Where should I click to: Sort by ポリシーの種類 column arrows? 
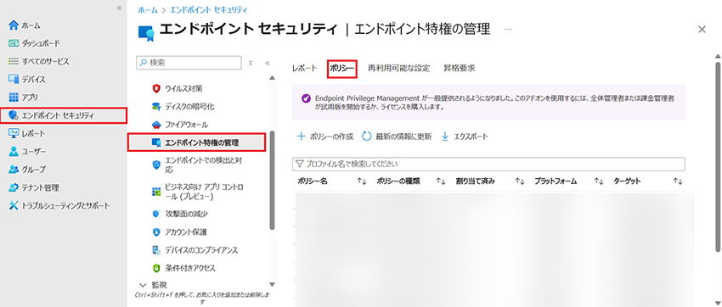click(441, 181)
